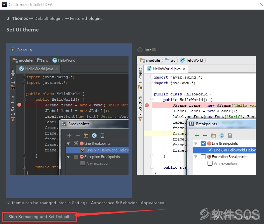
Task: Click red remove breakpoint minus in IntelliJ preview
Action: tap(205, 136)
